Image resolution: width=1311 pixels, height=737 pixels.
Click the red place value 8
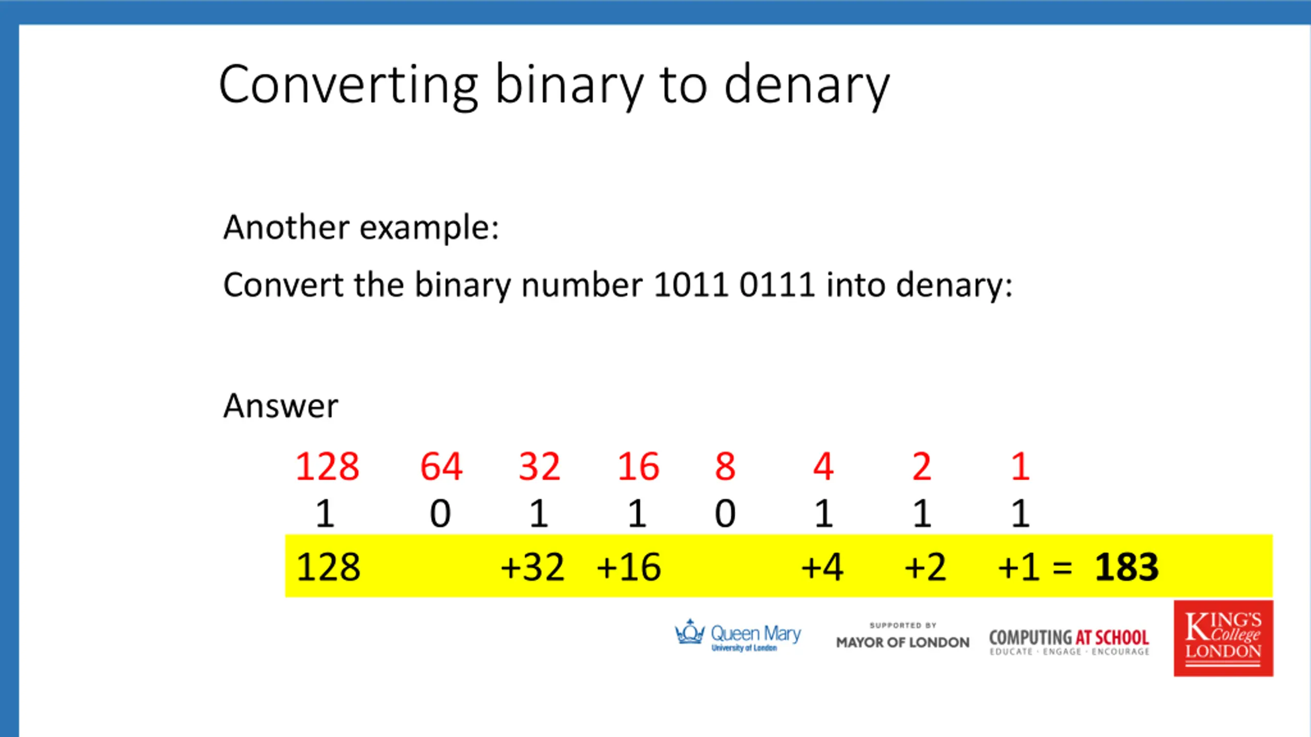[725, 466]
